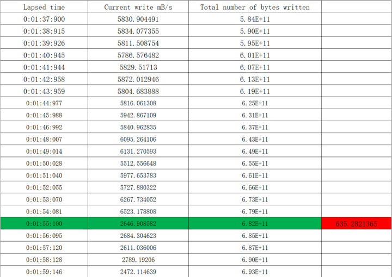Select time cell 0:01:38:915
392x277 pixels.
pos(44,30)
